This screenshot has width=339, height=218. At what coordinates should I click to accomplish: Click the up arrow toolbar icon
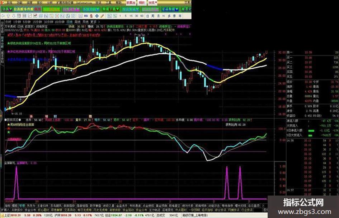coord(8,16)
